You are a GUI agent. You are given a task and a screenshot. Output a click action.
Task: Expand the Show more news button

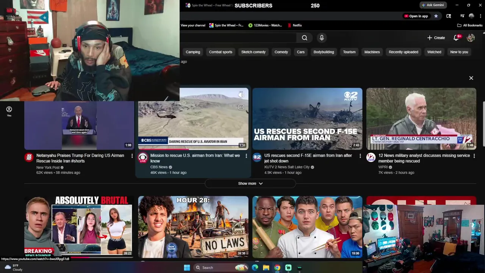pos(250,184)
